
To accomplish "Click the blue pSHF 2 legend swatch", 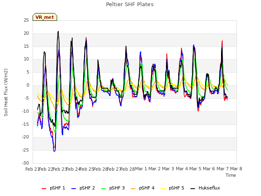I will [73, 189].
